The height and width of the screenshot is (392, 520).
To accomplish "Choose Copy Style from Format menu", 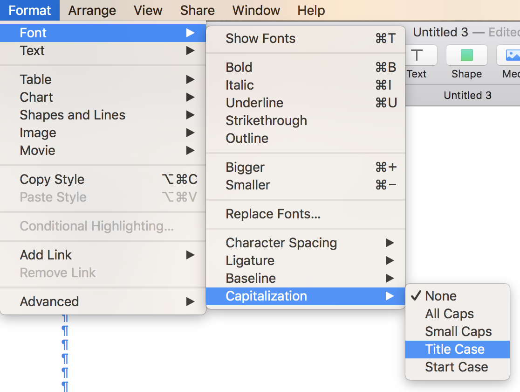I will (52, 179).
